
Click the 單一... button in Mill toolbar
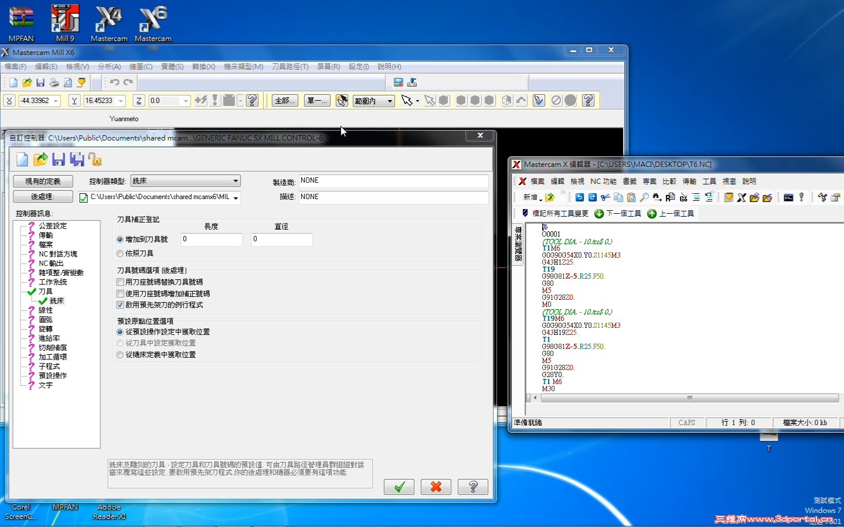coord(317,101)
